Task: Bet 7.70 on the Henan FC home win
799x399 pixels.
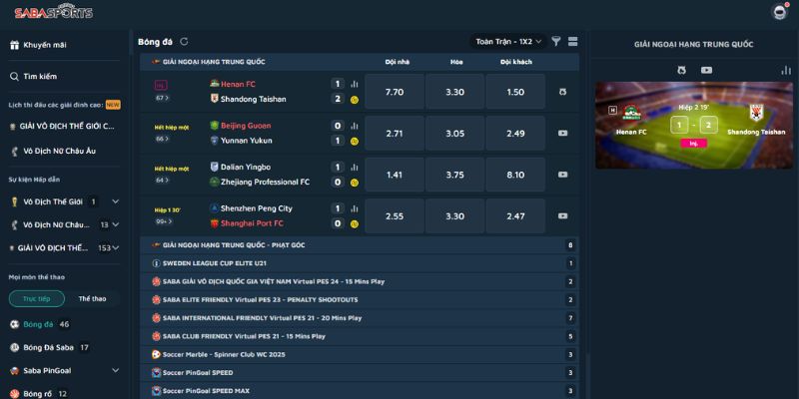Action: pyautogui.click(x=394, y=92)
